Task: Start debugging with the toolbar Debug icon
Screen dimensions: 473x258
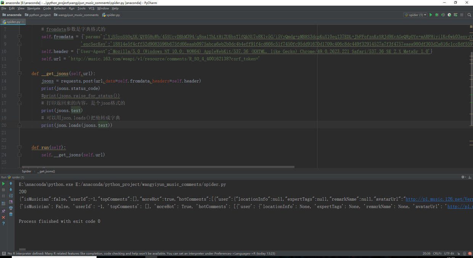Action: [x=437, y=15]
